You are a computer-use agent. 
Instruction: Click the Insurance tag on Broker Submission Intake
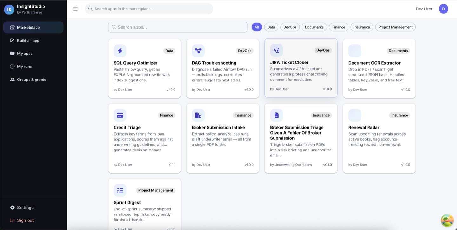pos(243,115)
